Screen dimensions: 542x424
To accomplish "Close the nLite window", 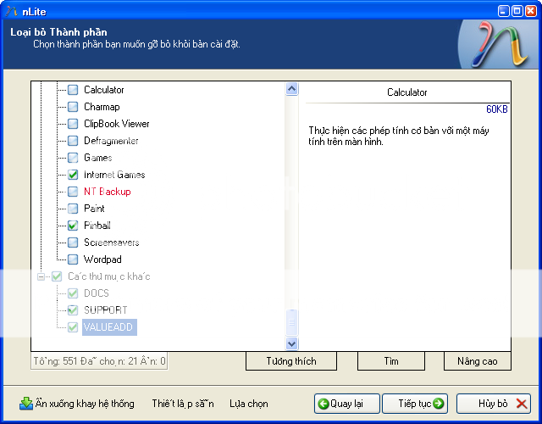I will [531, 11].
